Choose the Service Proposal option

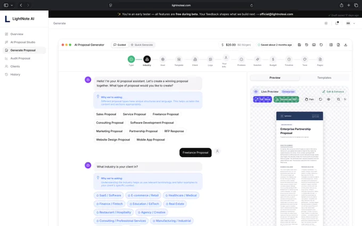pos(134,114)
